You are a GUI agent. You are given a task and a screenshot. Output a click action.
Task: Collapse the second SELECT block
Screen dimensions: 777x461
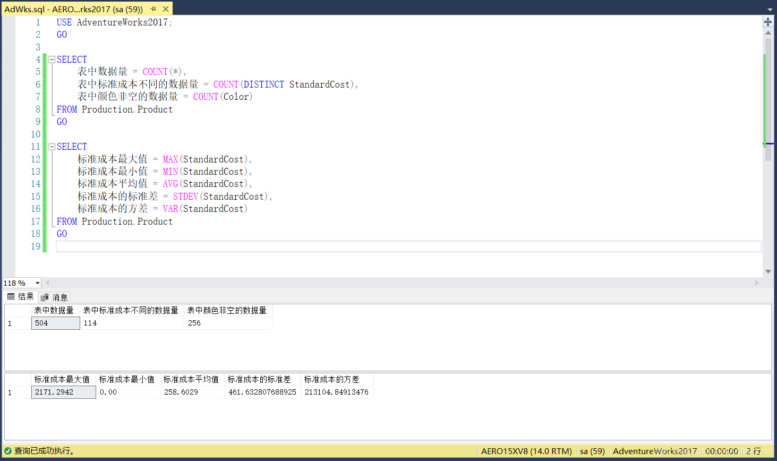[52, 147]
